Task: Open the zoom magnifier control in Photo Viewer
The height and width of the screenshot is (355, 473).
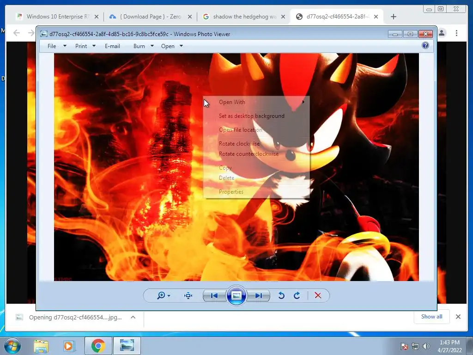Action: pyautogui.click(x=161, y=295)
